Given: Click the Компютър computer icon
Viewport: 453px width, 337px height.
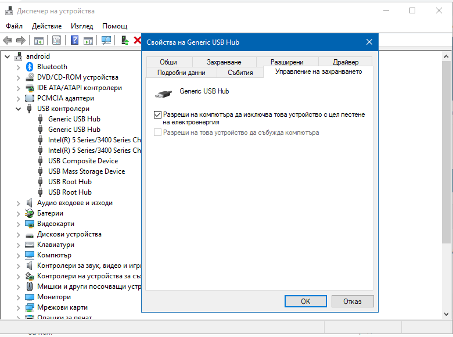Looking at the screenshot, I should coord(30,255).
